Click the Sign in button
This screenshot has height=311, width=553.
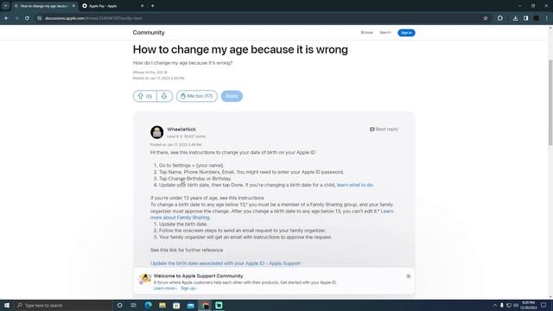[406, 33]
